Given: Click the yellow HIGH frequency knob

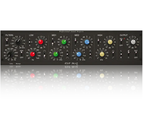Looking at the screenshot, I should 102,54.
